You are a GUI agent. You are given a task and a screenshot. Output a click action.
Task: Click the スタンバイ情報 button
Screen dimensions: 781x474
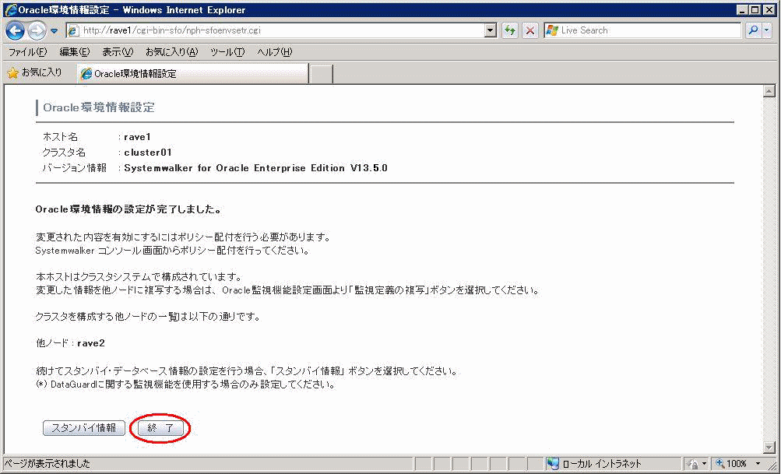tap(83, 428)
